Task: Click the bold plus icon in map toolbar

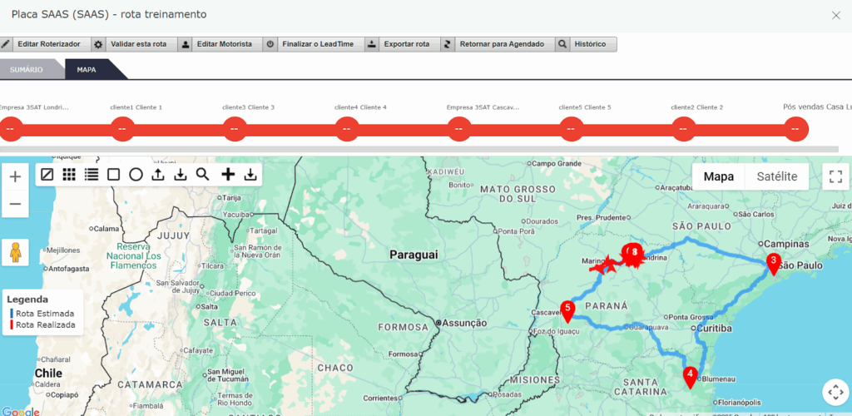Action: [228, 175]
